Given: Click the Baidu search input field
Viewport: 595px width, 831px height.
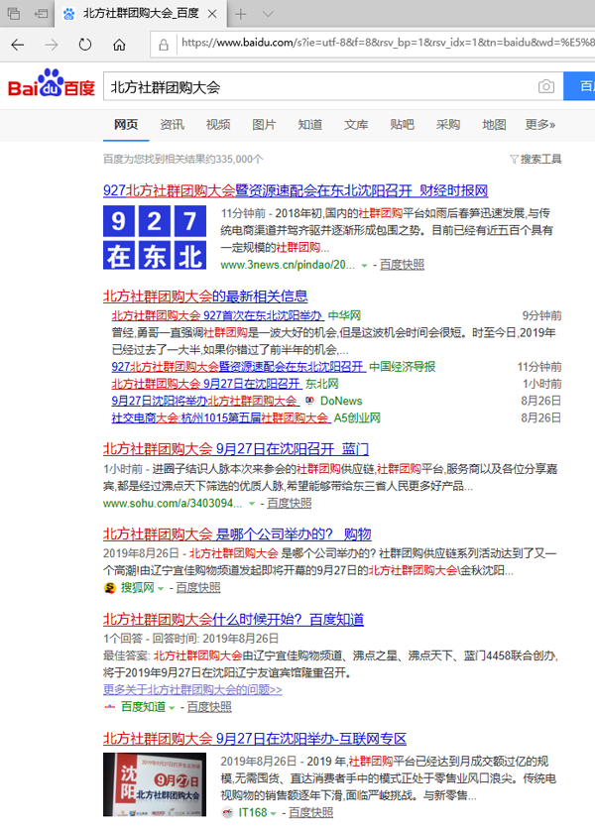Looking at the screenshot, I should 333,86.
